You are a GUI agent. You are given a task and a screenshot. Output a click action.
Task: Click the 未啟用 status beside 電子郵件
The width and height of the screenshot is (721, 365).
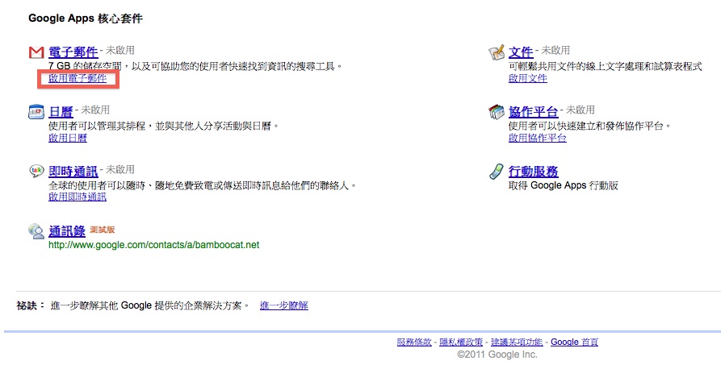pos(120,50)
